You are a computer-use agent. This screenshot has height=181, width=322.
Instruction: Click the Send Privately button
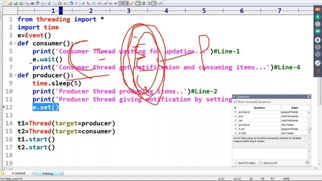[x=245, y=163]
